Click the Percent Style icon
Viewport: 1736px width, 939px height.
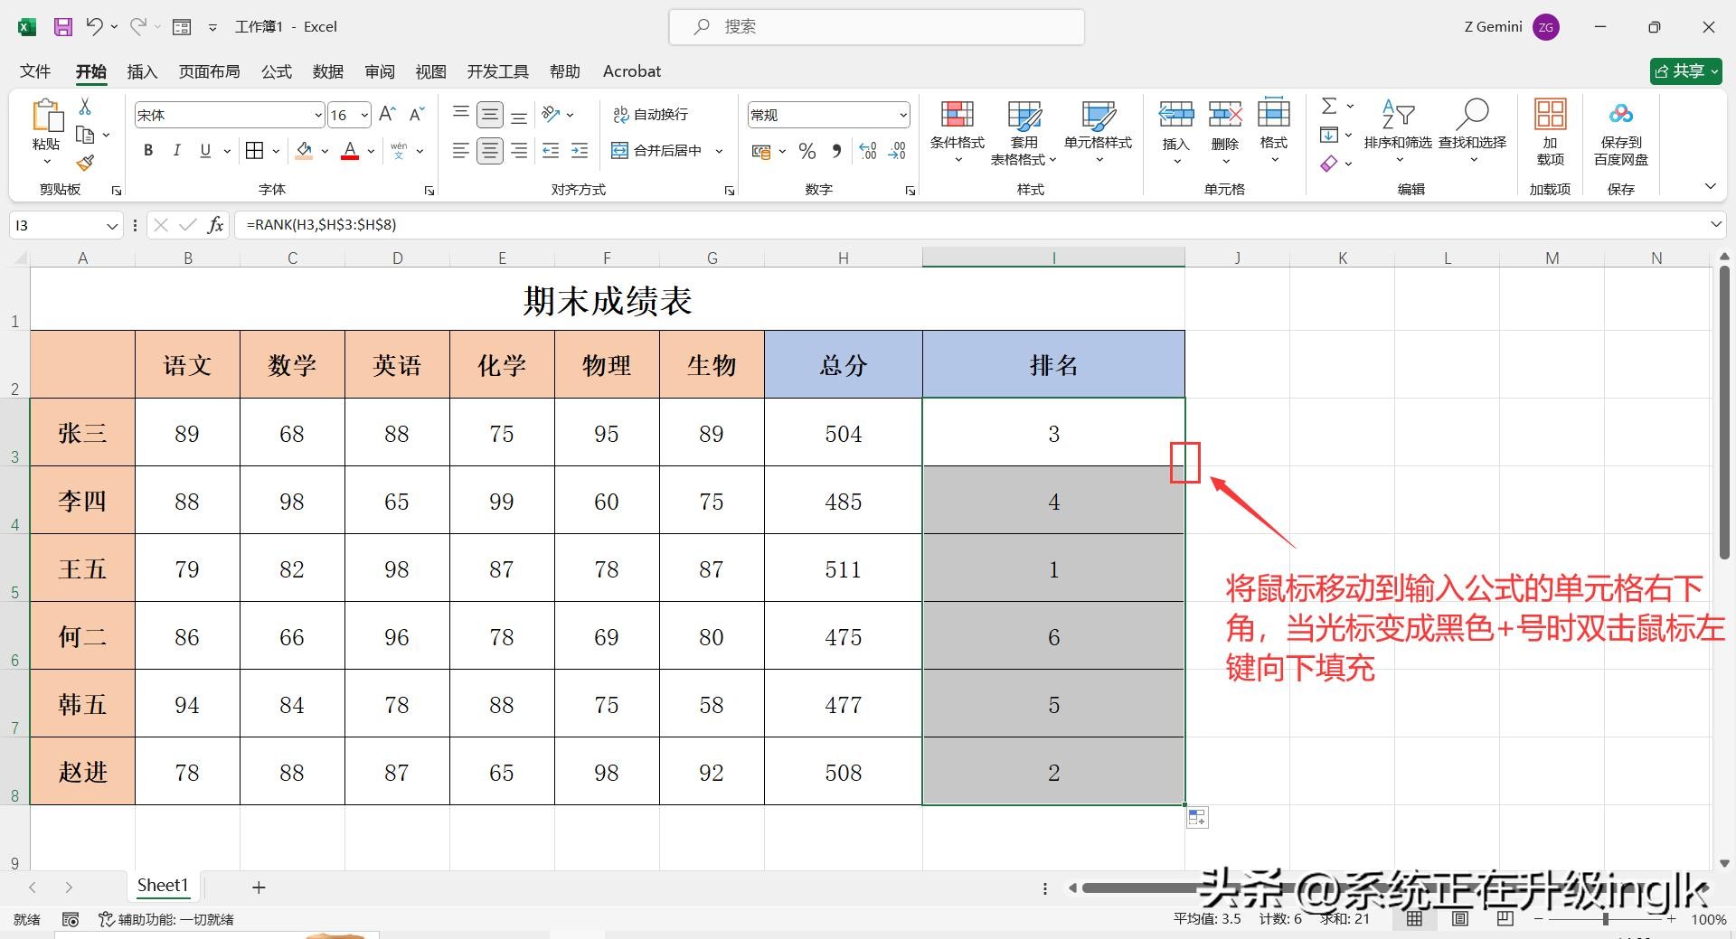tap(807, 151)
